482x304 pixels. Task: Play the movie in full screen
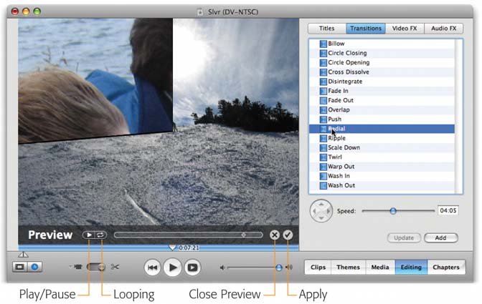192,268
